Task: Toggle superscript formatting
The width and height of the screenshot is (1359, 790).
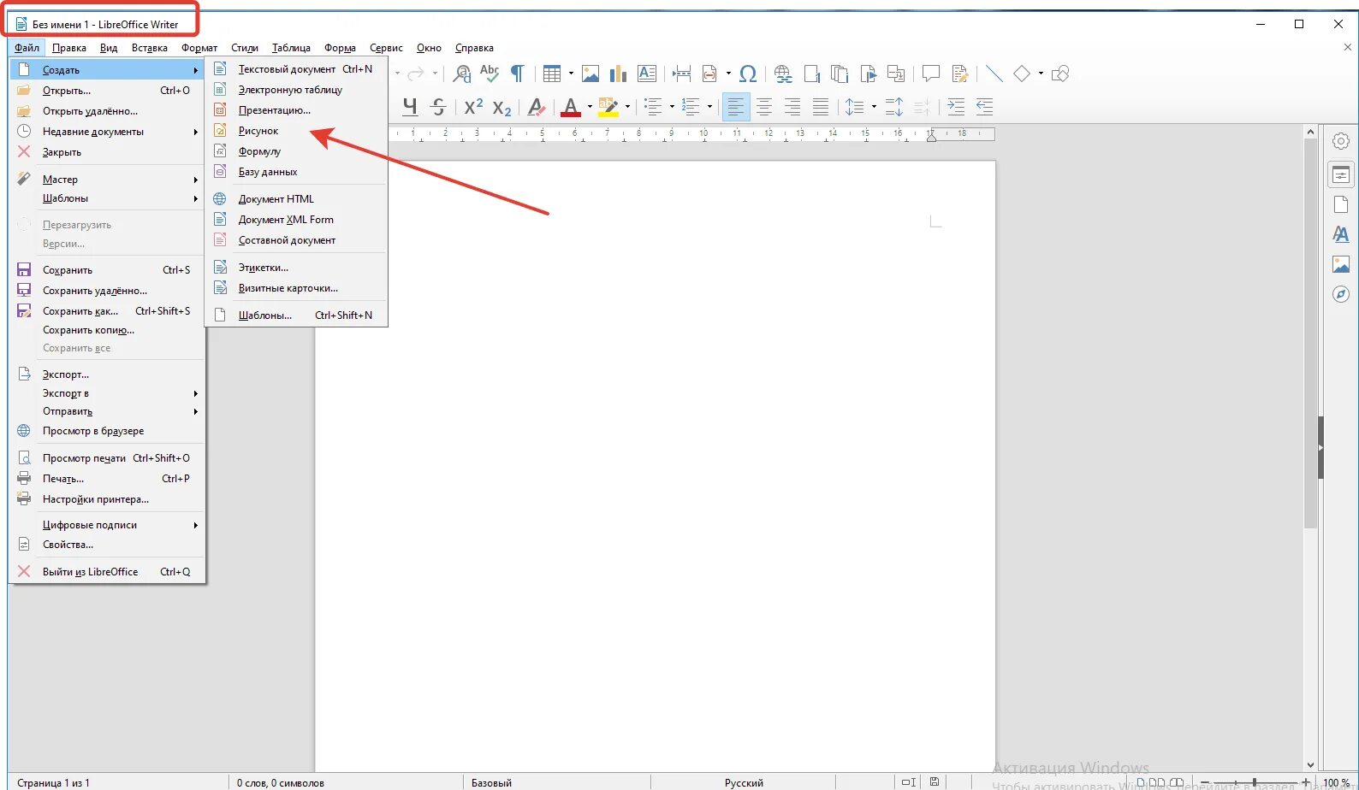Action: pos(473,107)
